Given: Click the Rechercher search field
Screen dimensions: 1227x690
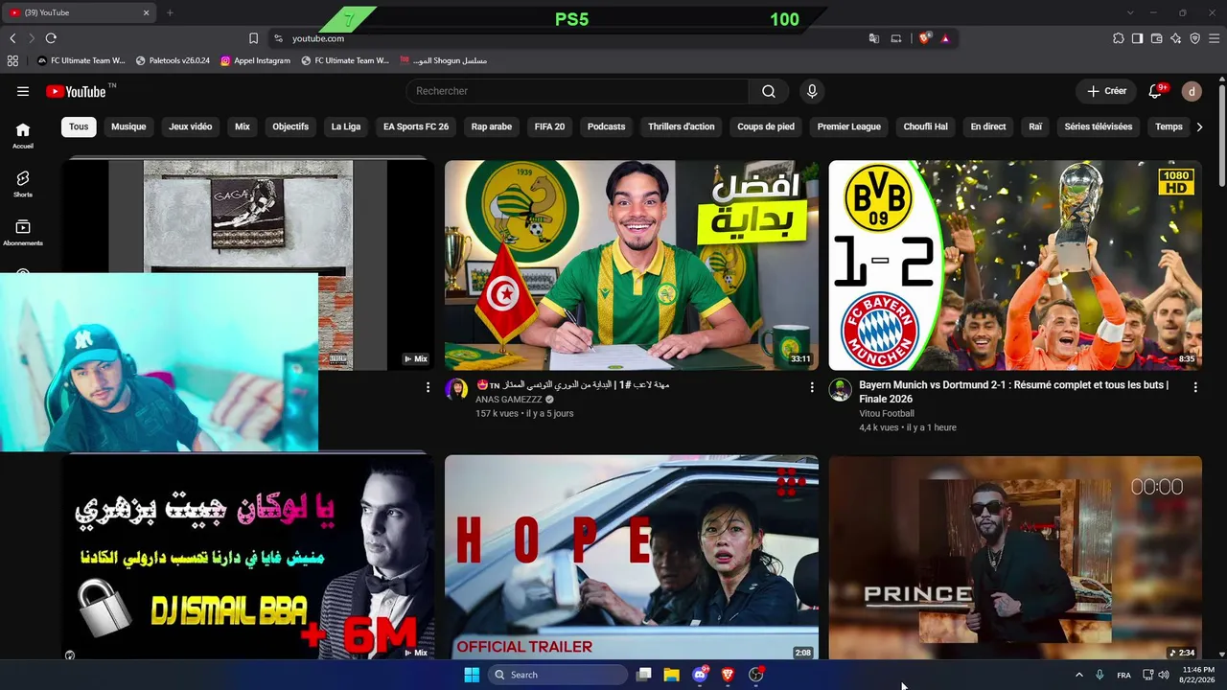Looking at the screenshot, I should [x=578, y=91].
